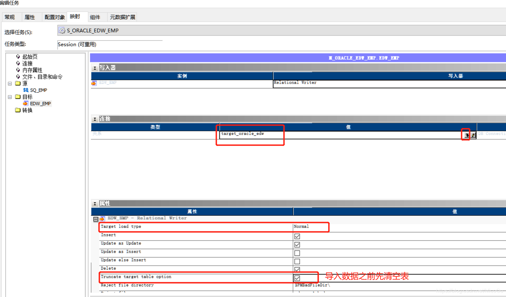Collapse the 目标 tree node
Viewport: 506px width, 297px height.
[10, 97]
